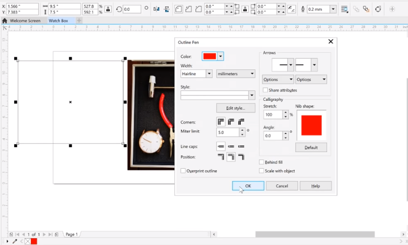Image resolution: width=408 pixels, height=245 pixels.
Task: Click the quick customize plus icon
Action: click(392, 9)
